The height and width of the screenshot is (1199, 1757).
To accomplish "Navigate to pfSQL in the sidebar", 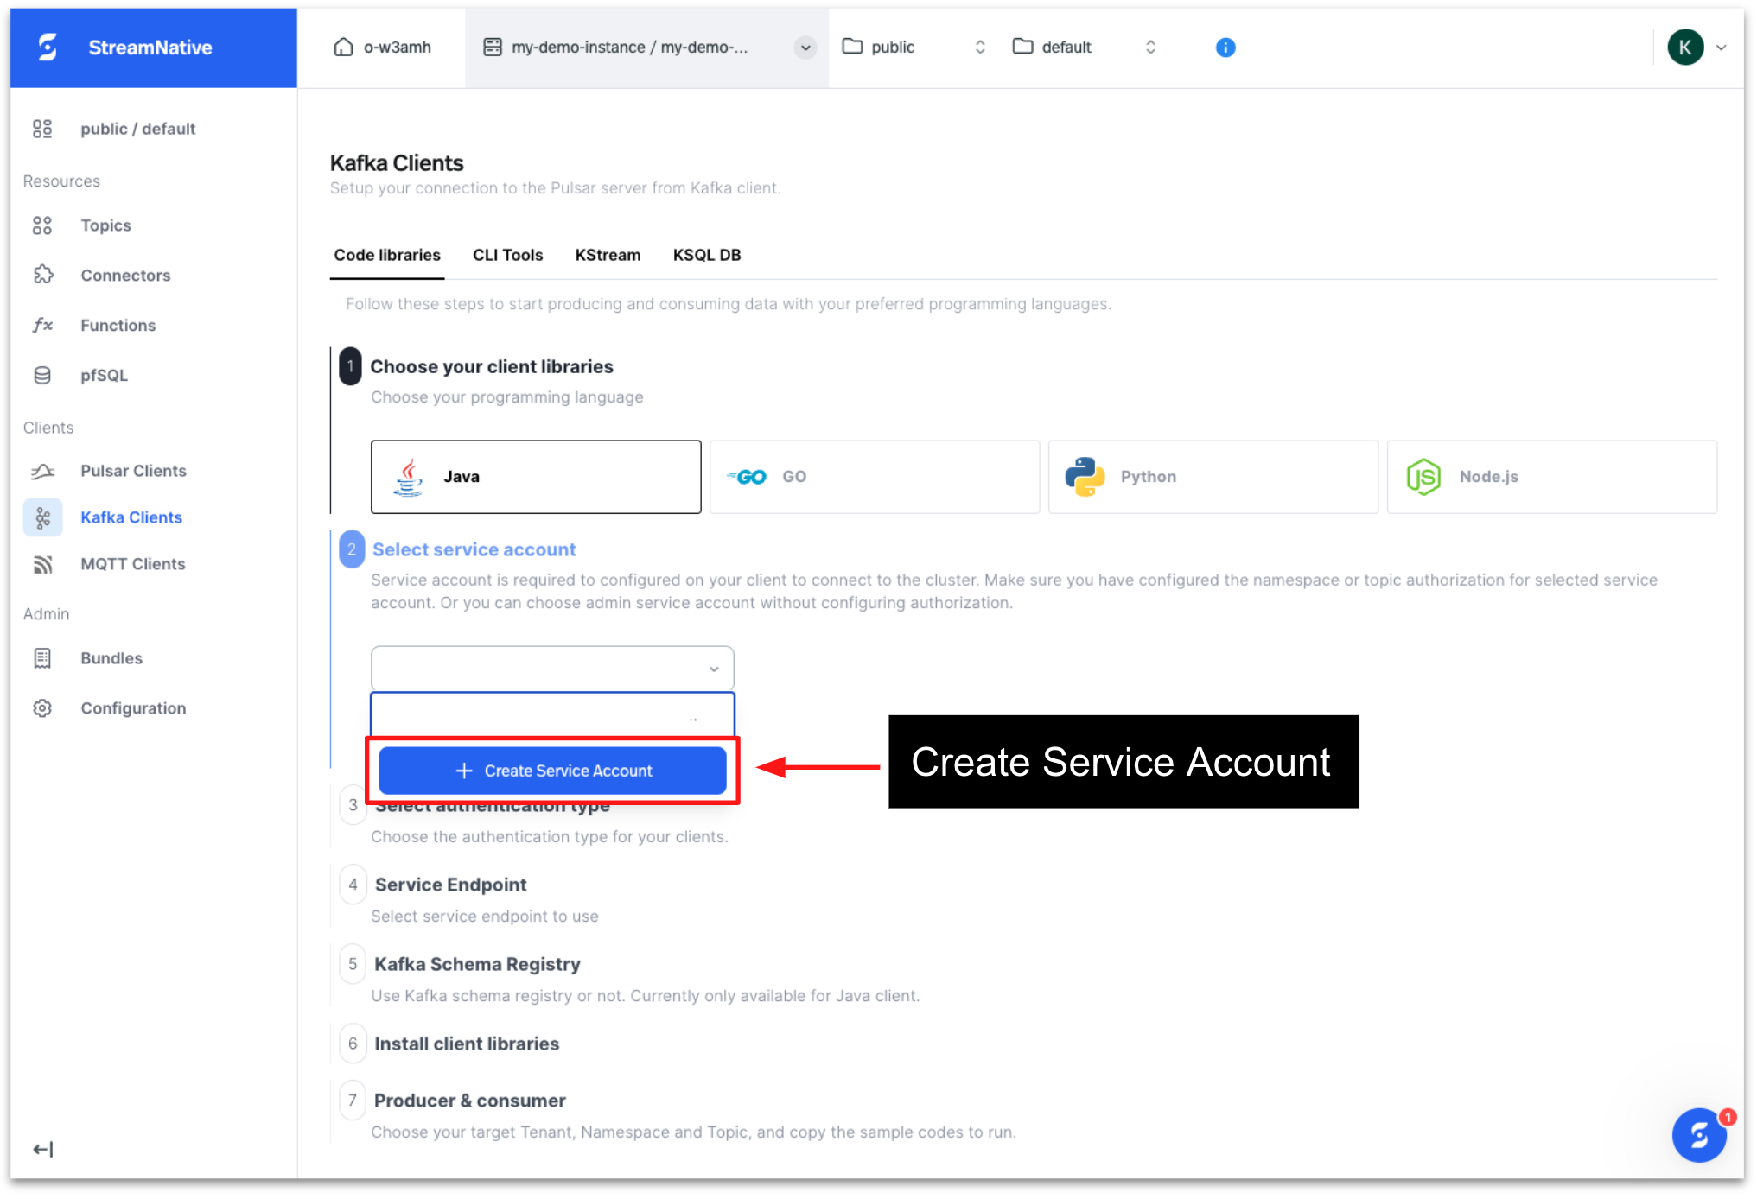I will tap(104, 375).
